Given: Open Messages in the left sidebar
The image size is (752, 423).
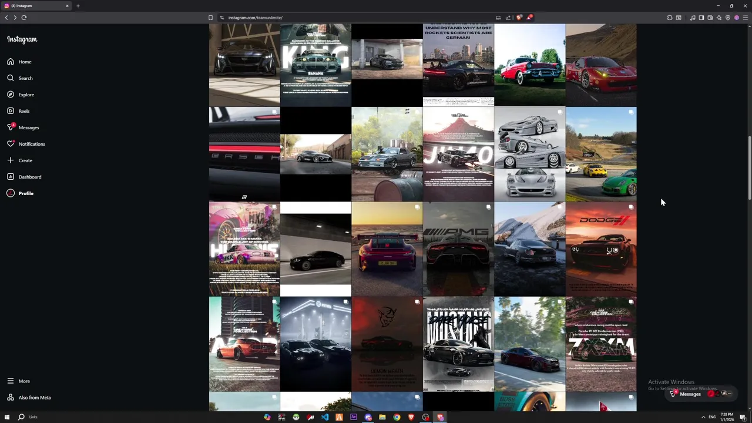Looking at the screenshot, I should (x=23, y=127).
